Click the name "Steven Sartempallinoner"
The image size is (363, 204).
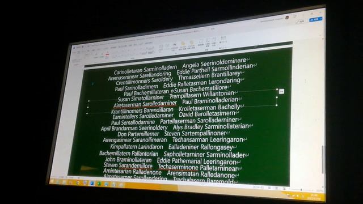click(195, 134)
